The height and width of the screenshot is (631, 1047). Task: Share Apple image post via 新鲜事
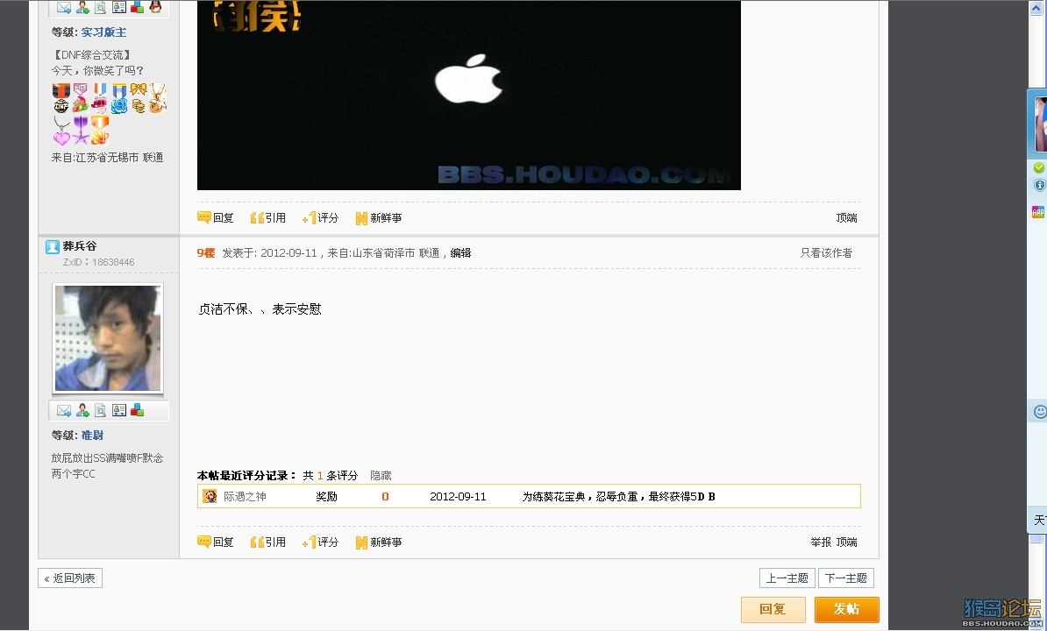[379, 218]
